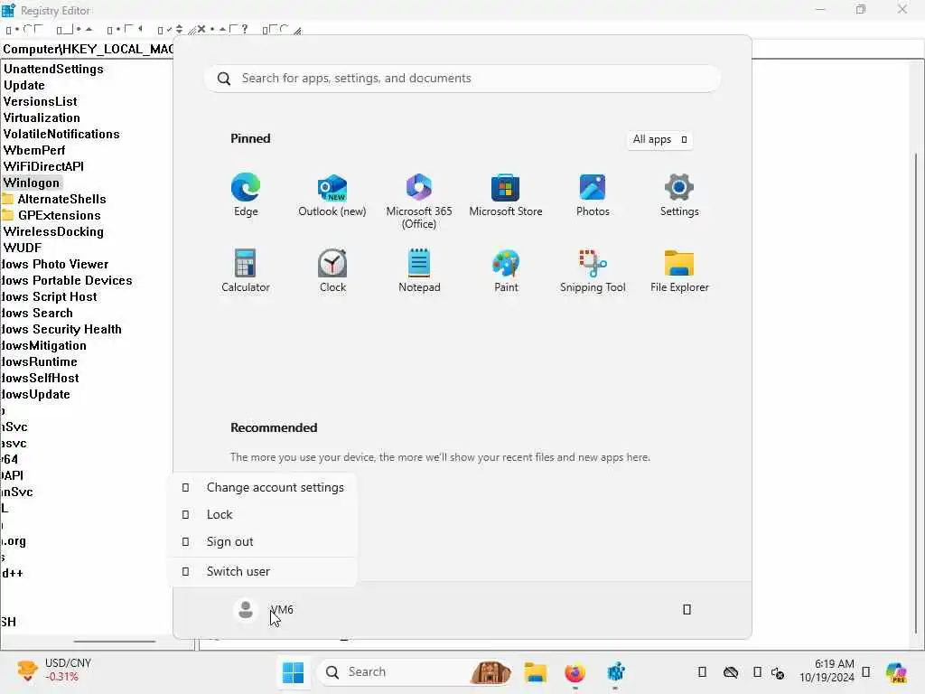
Task: Launch the Clock app
Action: coord(332,271)
